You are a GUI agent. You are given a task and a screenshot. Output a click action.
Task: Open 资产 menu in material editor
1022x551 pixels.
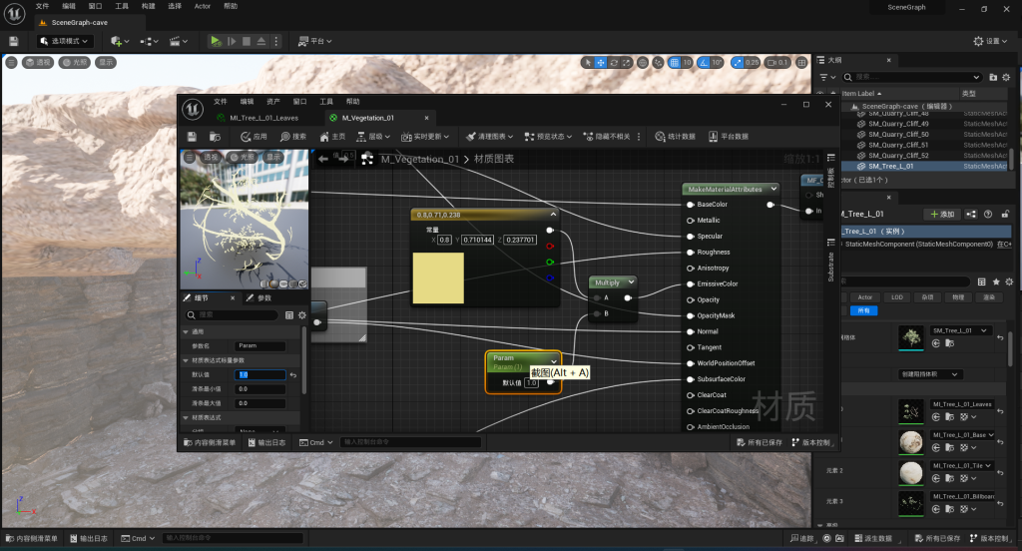click(x=273, y=102)
